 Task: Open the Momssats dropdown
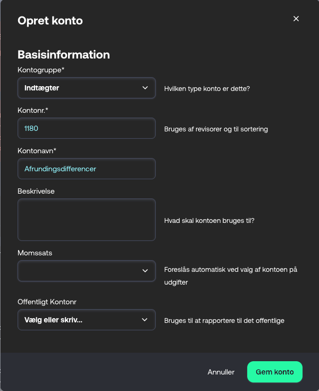87,271
